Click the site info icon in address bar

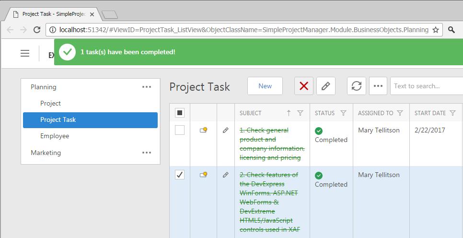pyautogui.click(x=53, y=30)
